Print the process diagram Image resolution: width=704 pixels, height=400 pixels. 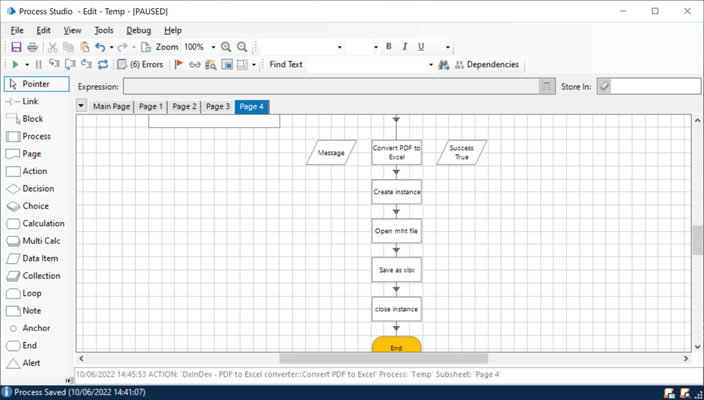[32, 47]
